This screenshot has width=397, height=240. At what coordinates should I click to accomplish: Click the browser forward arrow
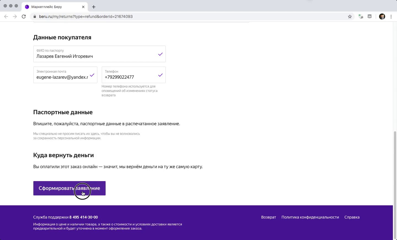click(15, 17)
